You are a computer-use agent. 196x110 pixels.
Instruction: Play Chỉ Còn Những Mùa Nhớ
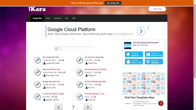[x=80, y=84]
